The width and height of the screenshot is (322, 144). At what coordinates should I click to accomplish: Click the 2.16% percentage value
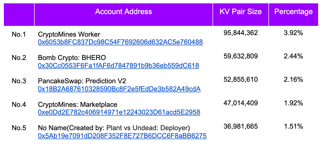[x=294, y=80]
